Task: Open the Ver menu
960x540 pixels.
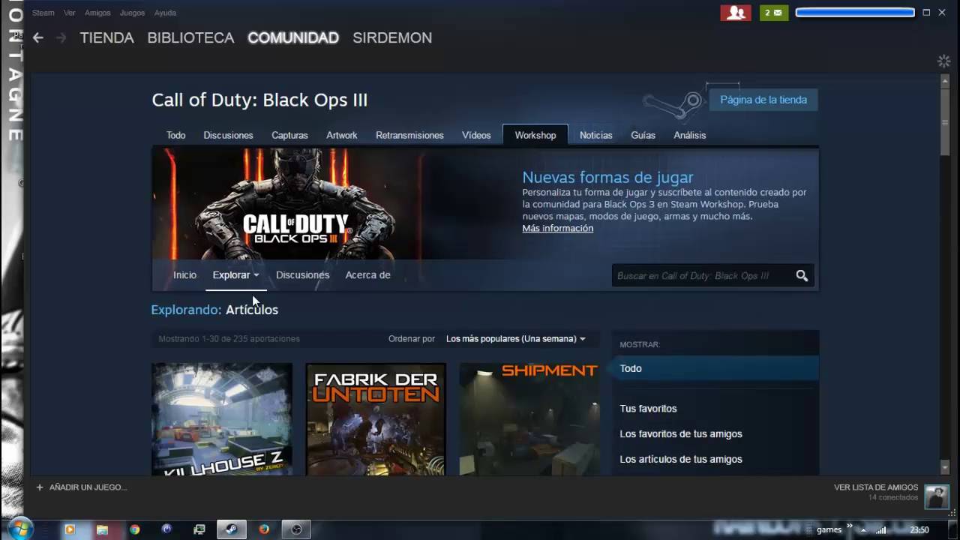Action: click(70, 13)
